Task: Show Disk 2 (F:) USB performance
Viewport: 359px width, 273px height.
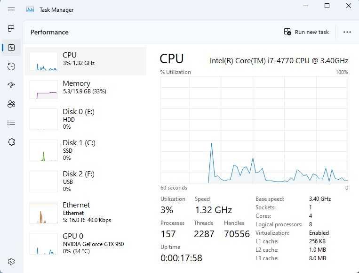Action: pos(85,181)
